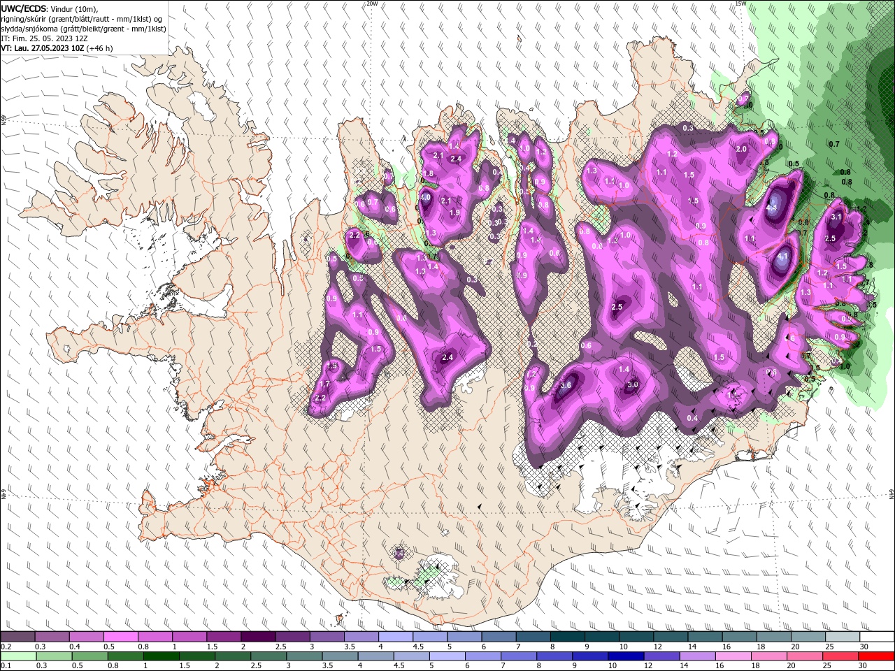Click the 64N latitude label on right edge

coord(892,493)
